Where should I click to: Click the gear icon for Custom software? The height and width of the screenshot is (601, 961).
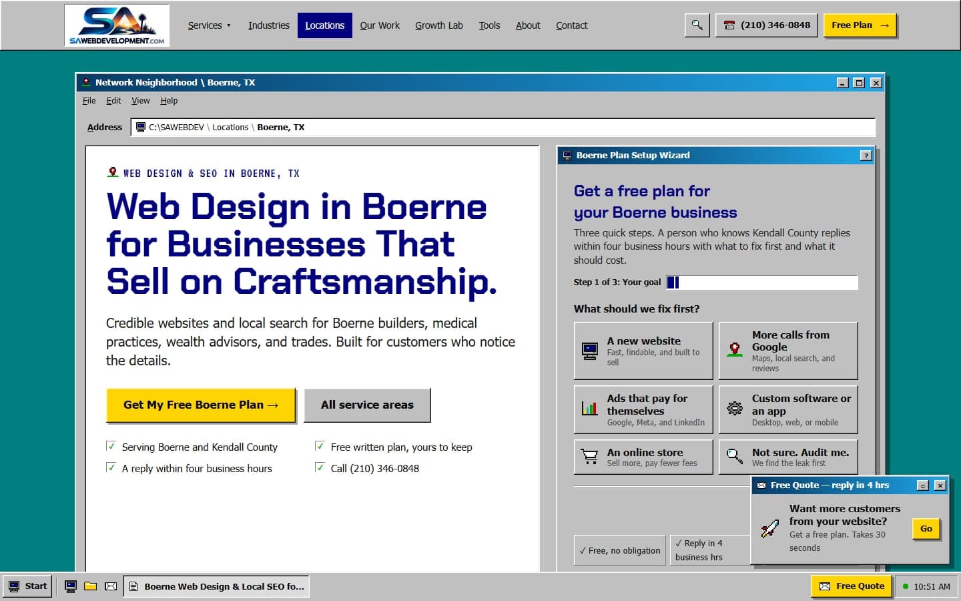tap(735, 408)
